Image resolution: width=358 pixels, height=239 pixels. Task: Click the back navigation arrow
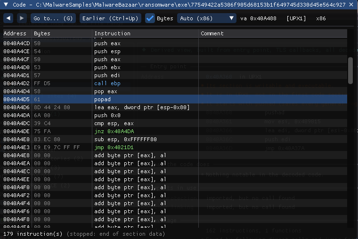[x=8, y=18]
